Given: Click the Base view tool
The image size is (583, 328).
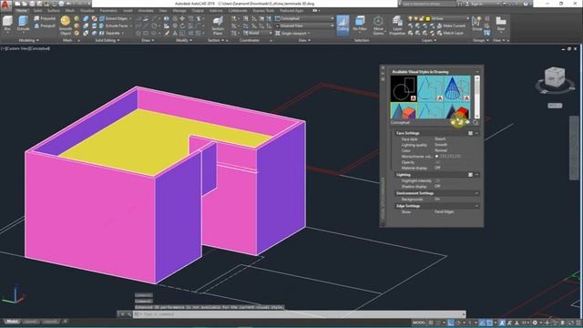Looking at the screenshot, I should [501, 24].
